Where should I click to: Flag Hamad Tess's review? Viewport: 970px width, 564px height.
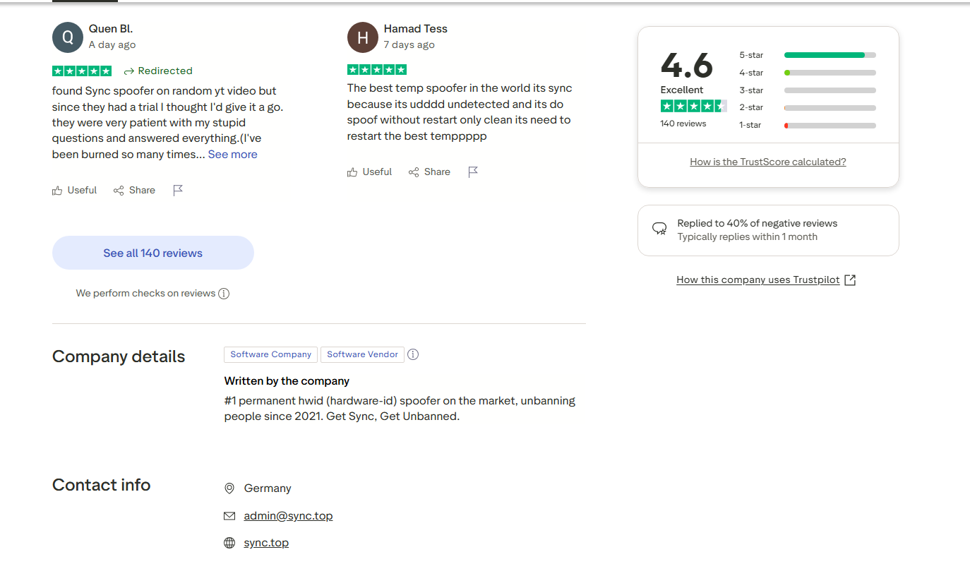coord(473,172)
